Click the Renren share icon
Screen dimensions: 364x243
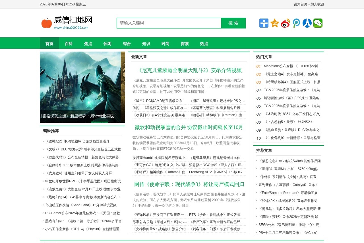pyautogui.click(x=307, y=23)
